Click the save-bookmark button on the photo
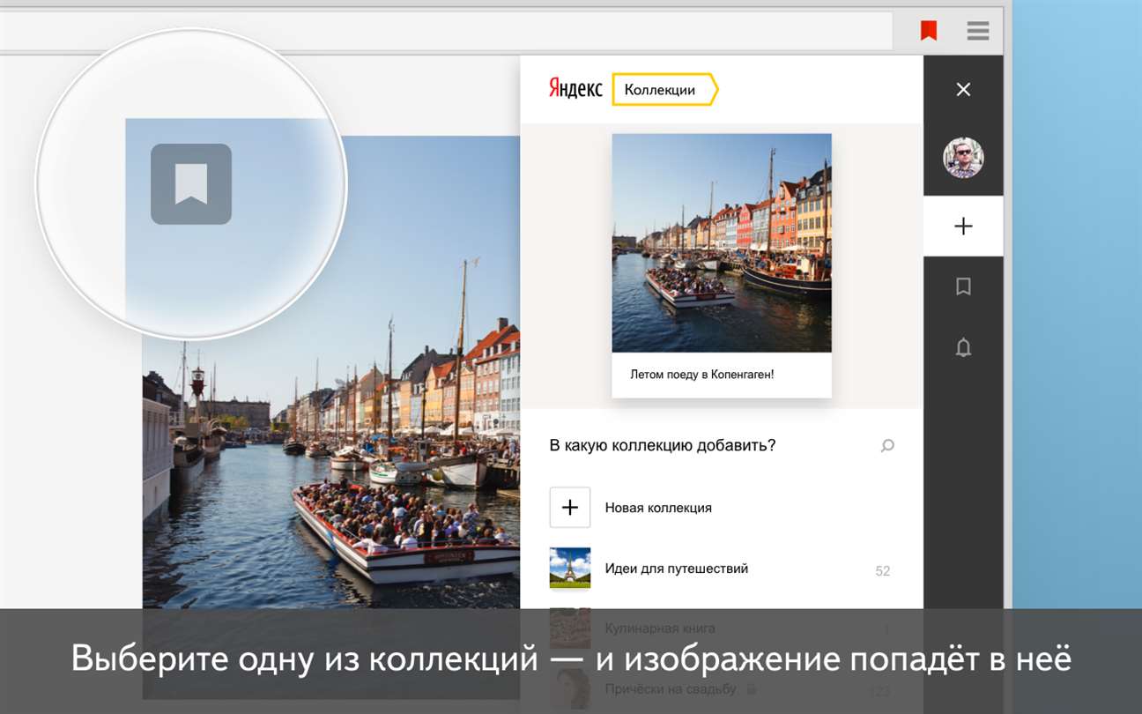Screen dimensions: 1142x714 coord(191,184)
